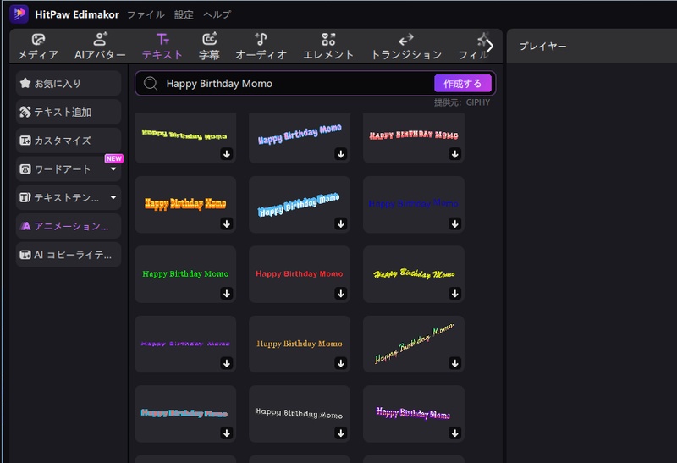Download the gold serif Happy Birthday Momo sticker
This screenshot has height=463, width=677.
341,363
